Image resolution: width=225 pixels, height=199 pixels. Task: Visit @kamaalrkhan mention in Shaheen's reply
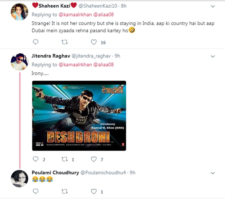point(75,14)
